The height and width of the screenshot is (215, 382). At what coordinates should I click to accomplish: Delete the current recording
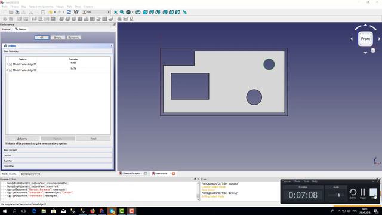(353, 193)
